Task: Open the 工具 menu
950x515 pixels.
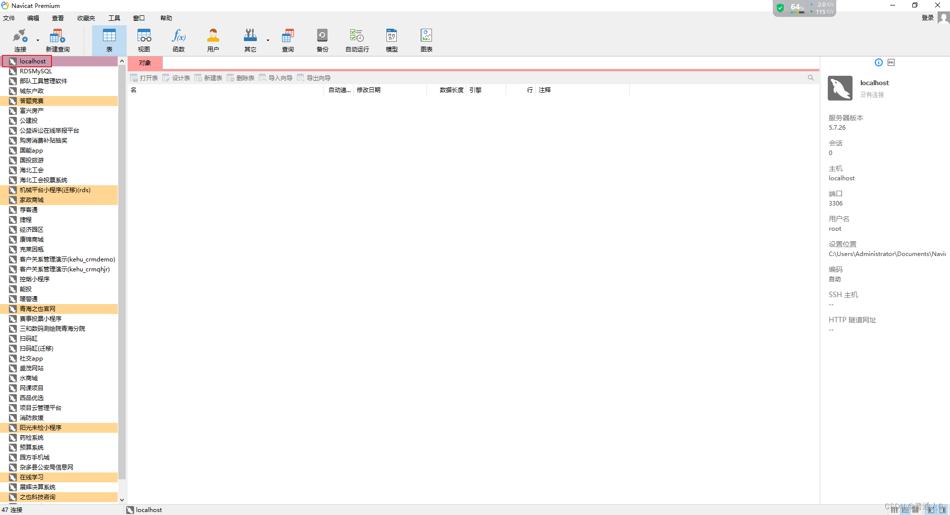Action: (x=114, y=18)
